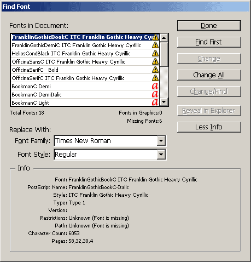This screenshot has height=262, width=251.
Task: Click the Fonts in Graphics:0 text
Action: [x=141, y=113]
